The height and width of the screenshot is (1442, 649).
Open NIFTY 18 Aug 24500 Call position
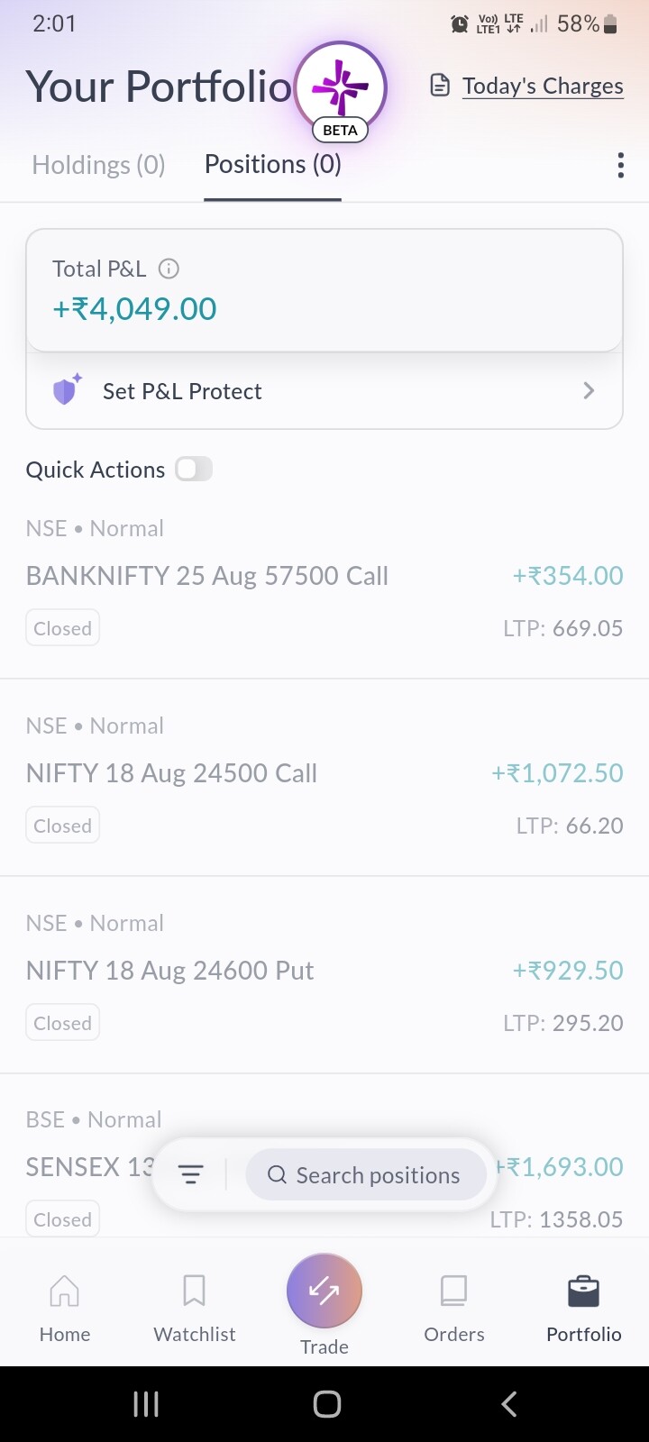click(324, 777)
